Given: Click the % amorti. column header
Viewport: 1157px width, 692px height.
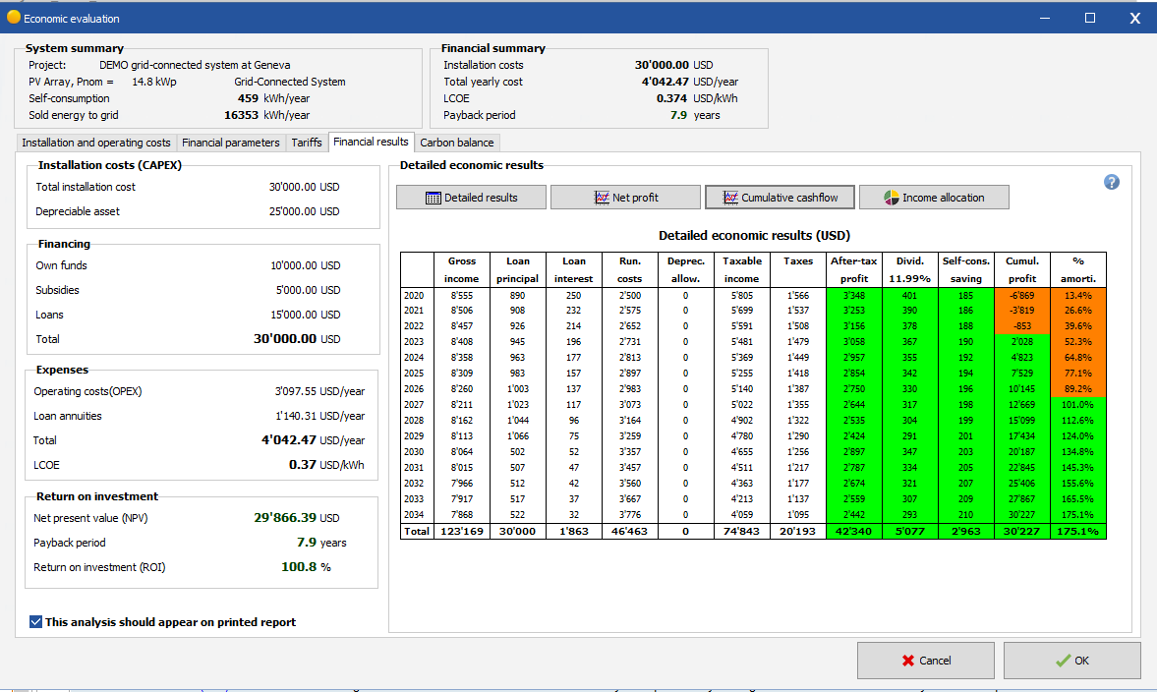Looking at the screenshot, I should pos(1078,270).
